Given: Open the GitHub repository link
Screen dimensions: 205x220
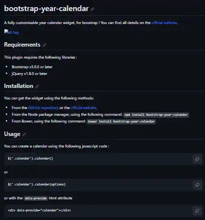Looking at the screenshot, I should click(43, 108).
